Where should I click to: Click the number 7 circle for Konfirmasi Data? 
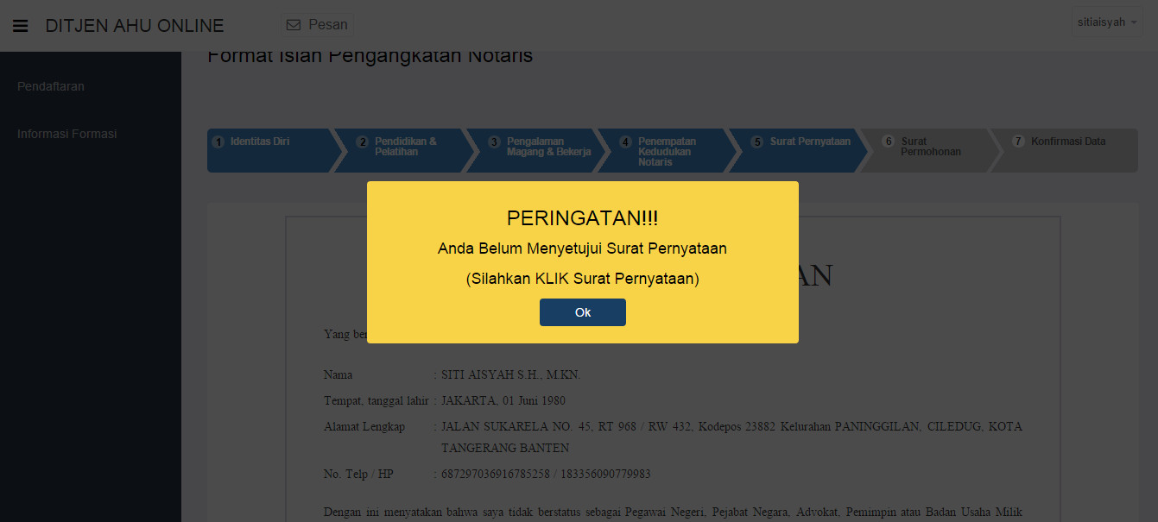(1018, 142)
